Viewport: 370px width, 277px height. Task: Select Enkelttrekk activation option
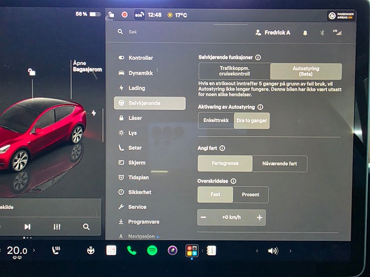216,120
